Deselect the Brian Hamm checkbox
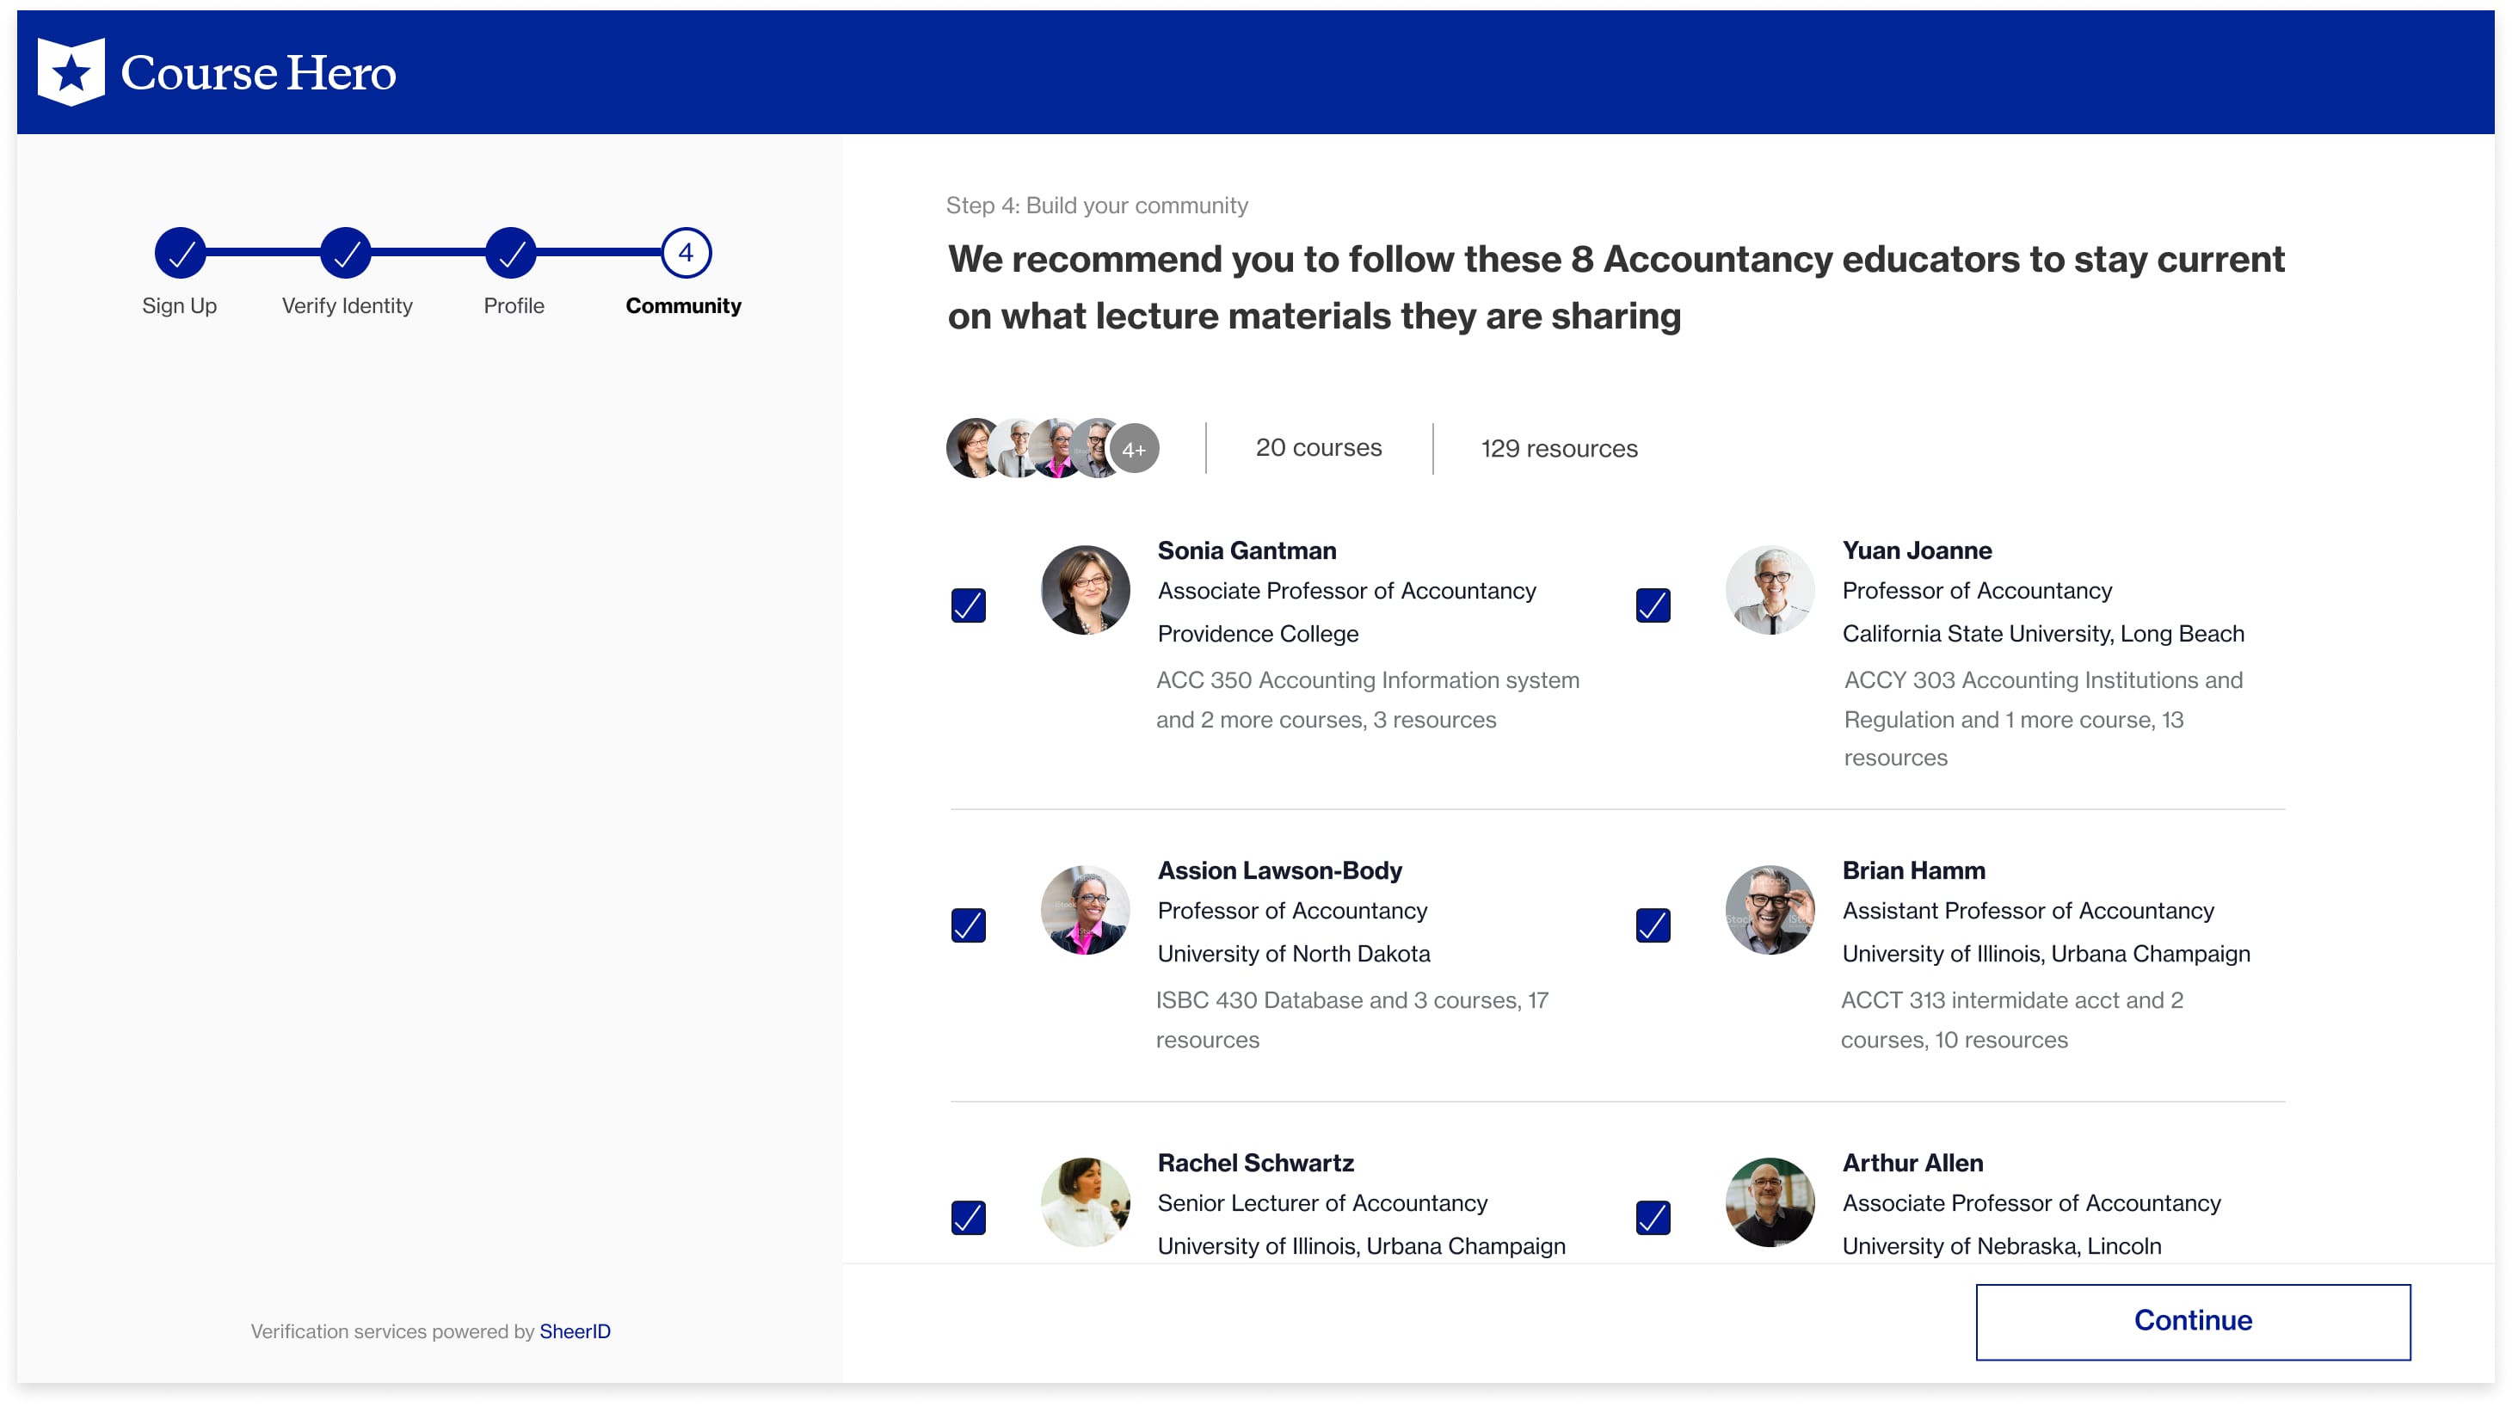 click(1653, 925)
